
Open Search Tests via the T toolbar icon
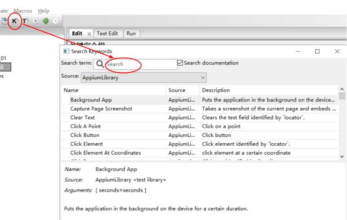click(x=25, y=21)
